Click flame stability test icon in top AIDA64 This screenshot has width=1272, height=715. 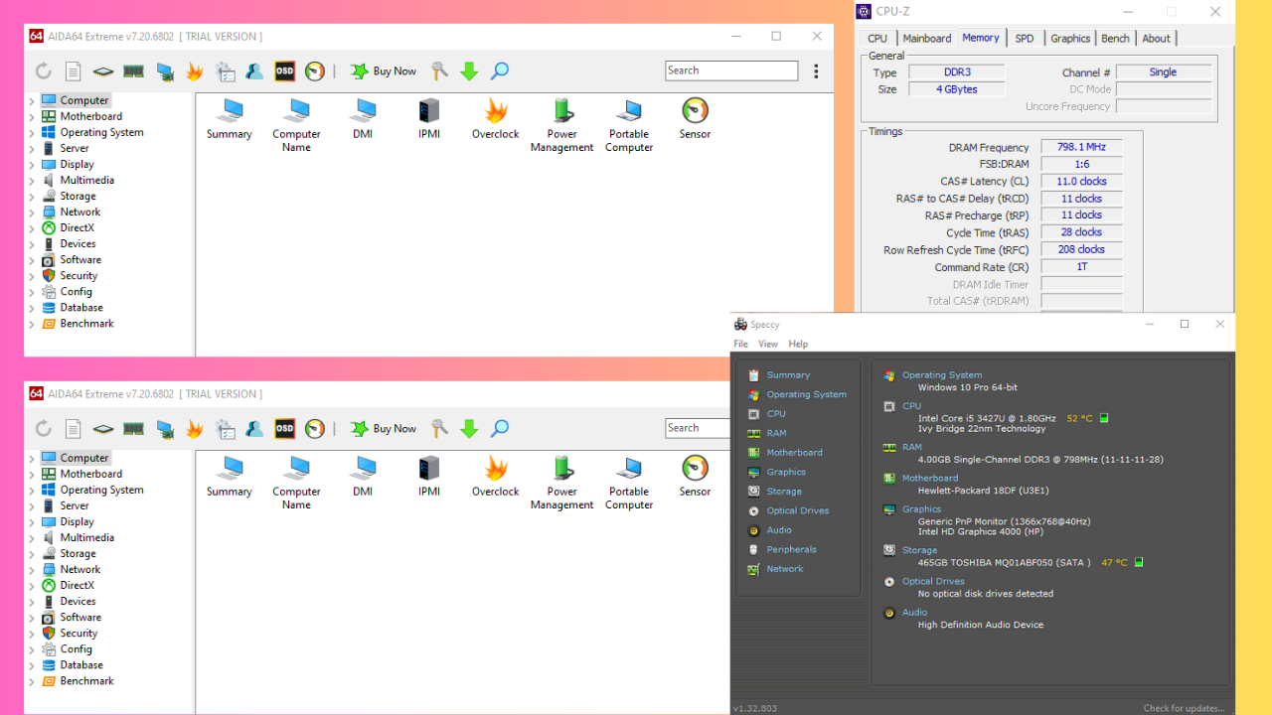(195, 71)
